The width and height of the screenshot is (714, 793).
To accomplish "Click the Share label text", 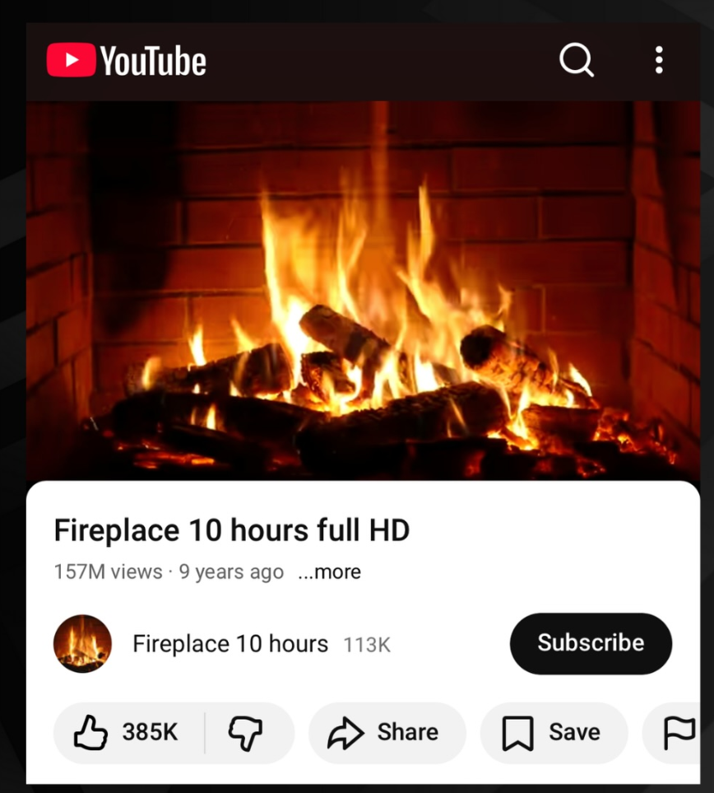I will pyautogui.click(x=408, y=732).
